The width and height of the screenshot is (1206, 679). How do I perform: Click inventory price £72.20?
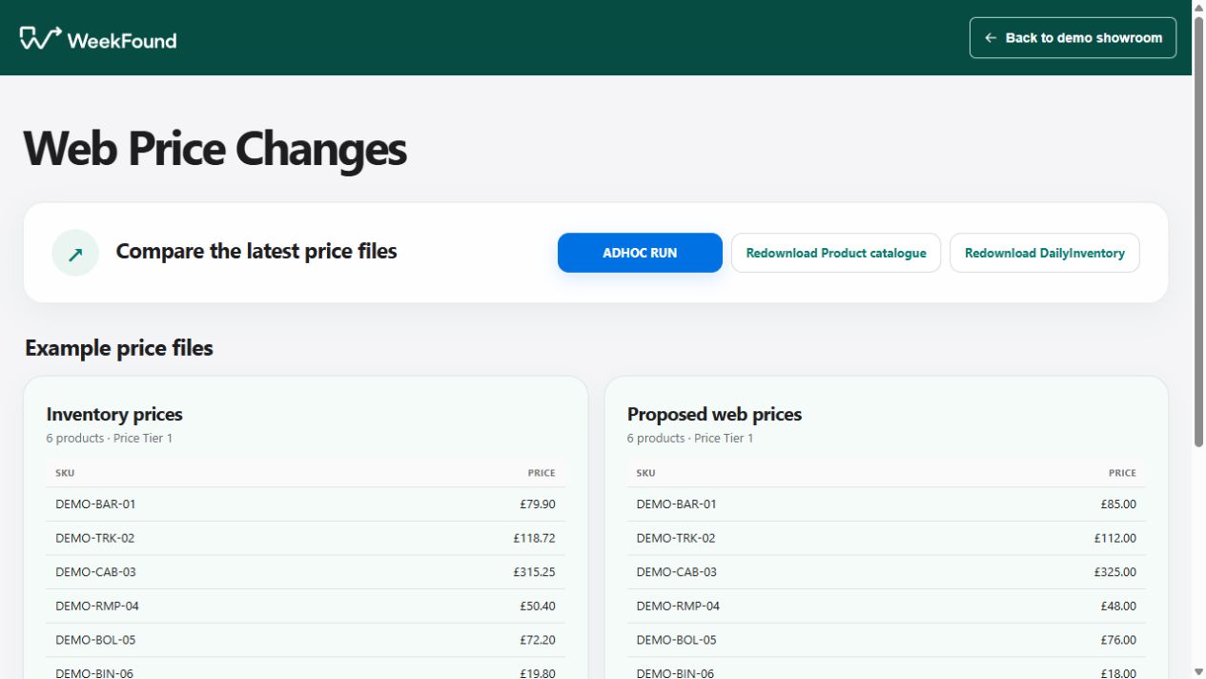coord(538,640)
